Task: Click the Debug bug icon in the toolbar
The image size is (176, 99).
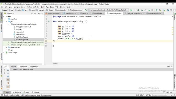Action: (138, 10)
